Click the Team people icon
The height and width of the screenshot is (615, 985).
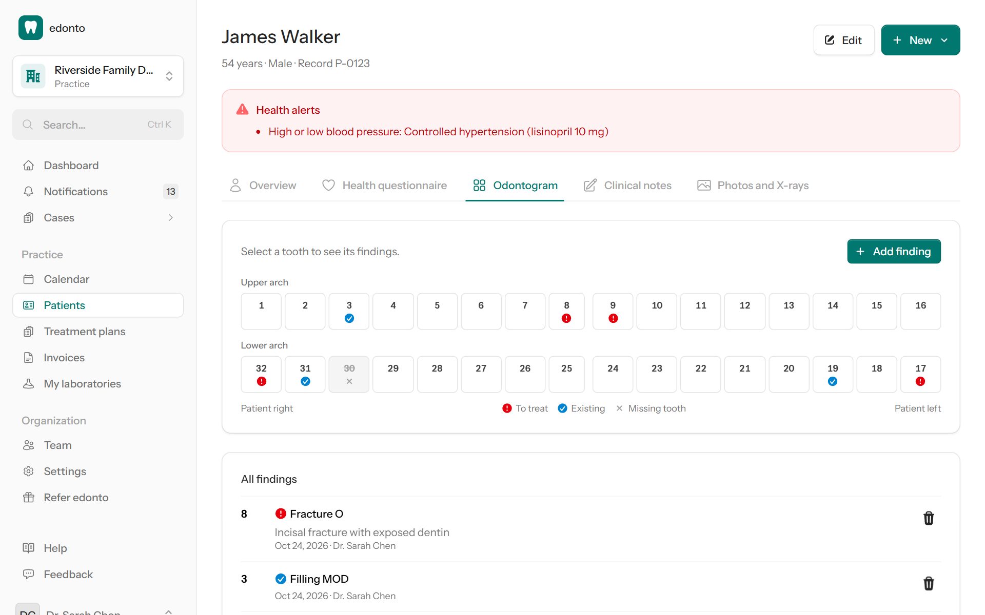coord(29,445)
